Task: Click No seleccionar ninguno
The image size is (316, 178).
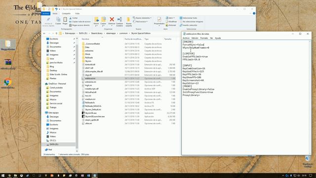Action: pyautogui.click(x=192, y=22)
